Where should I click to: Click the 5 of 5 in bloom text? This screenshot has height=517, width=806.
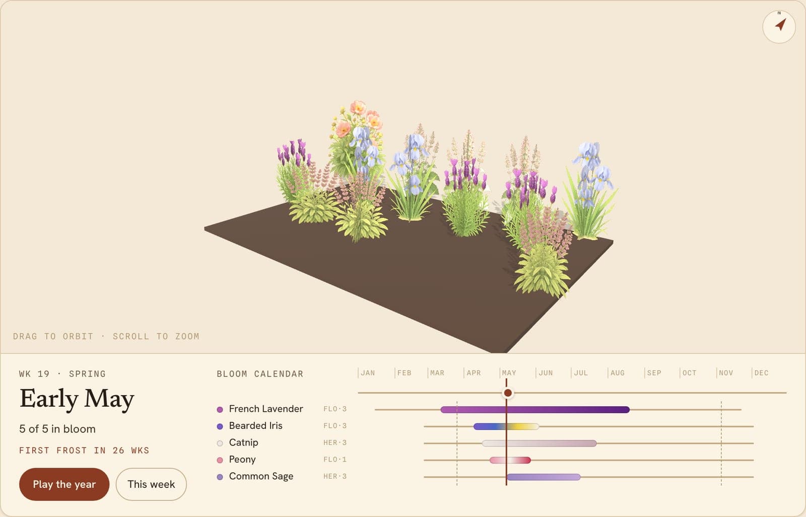(x=57, y=429)
